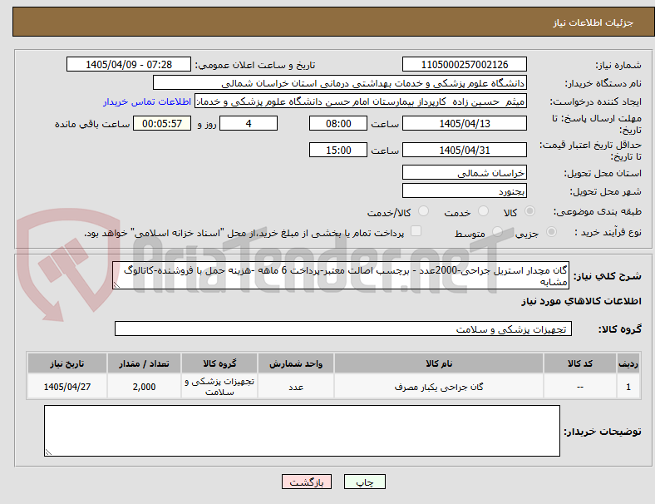Click the واحد شمارش column header
Viewport: 655px width, 504px height.
click(296, 363)
